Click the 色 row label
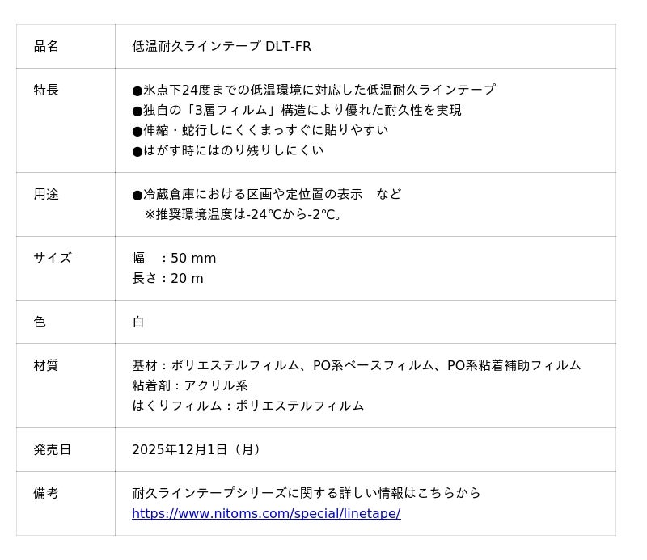Viewport: 647px width, 560px height. click(40, 322)
